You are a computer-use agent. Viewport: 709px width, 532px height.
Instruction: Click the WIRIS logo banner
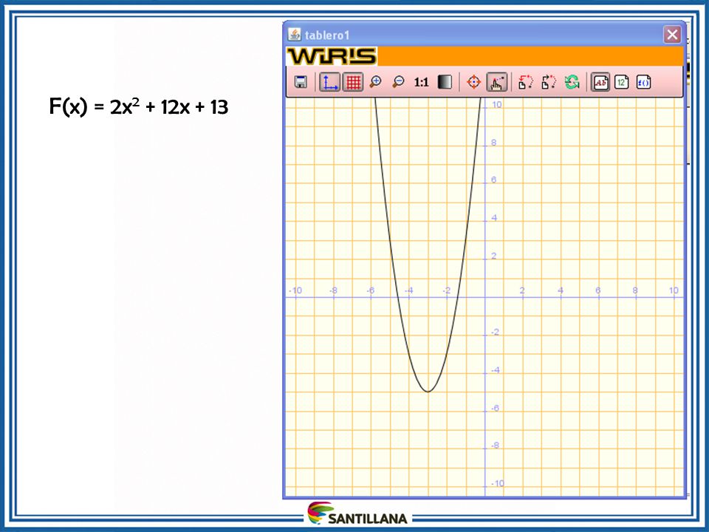point(332,56)
